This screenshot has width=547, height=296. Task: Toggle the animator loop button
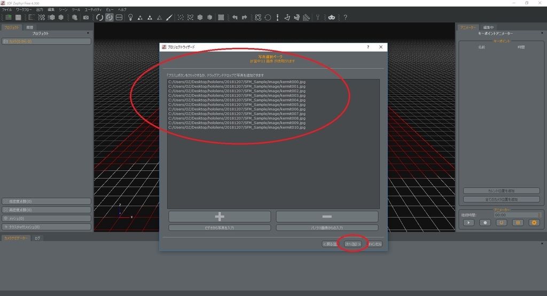(x=501, y=222)
